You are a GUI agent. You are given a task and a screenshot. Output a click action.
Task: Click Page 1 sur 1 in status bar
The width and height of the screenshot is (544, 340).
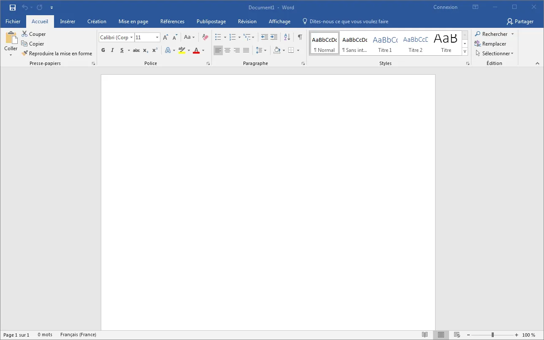(16, 335)
